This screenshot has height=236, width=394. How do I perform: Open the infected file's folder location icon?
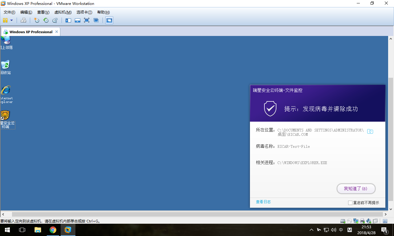(x=370, y=132)
